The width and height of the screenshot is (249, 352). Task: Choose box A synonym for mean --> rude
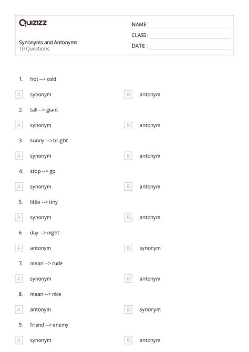coord(19,279)
